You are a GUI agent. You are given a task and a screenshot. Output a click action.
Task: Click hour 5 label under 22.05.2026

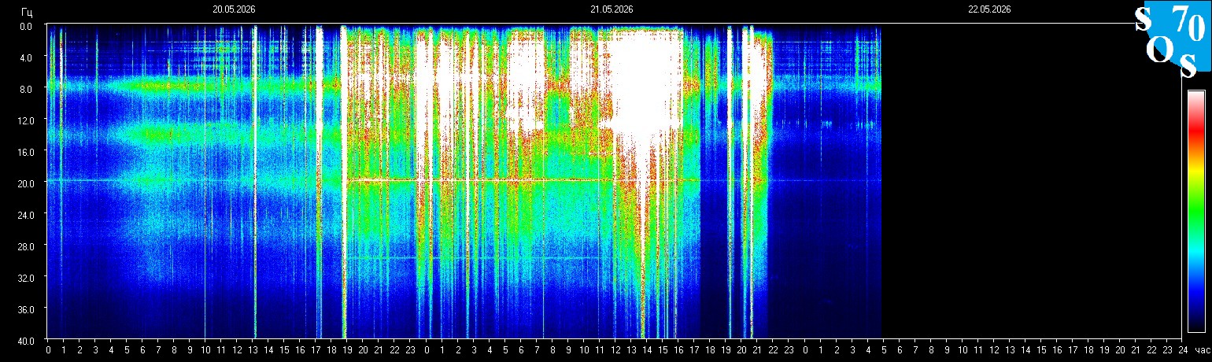point(884,350)
